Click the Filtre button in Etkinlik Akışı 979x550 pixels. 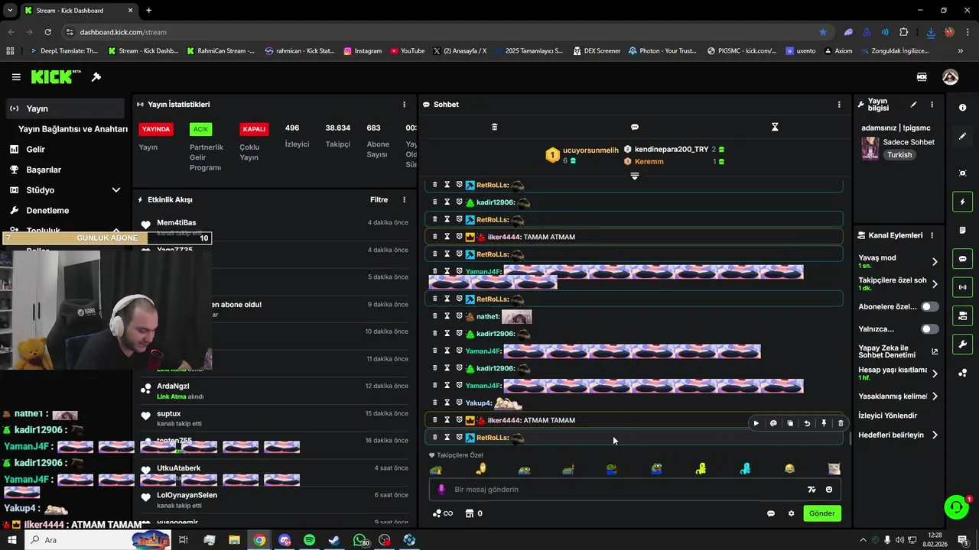pyautogui.click(x=379, y=200)
